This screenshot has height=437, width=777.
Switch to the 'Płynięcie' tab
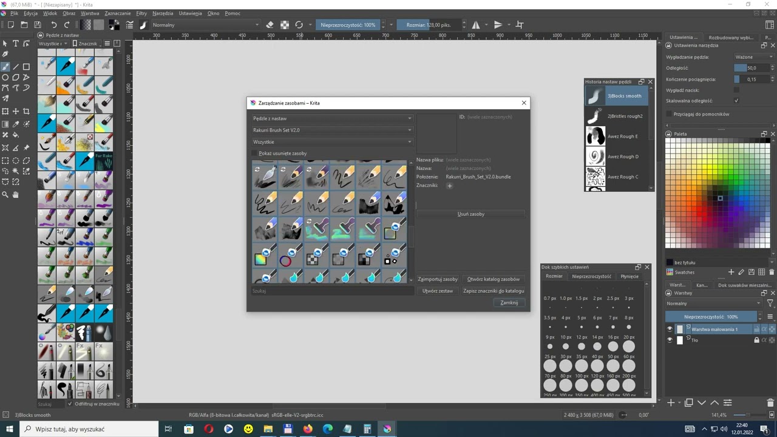pos(629,276)
